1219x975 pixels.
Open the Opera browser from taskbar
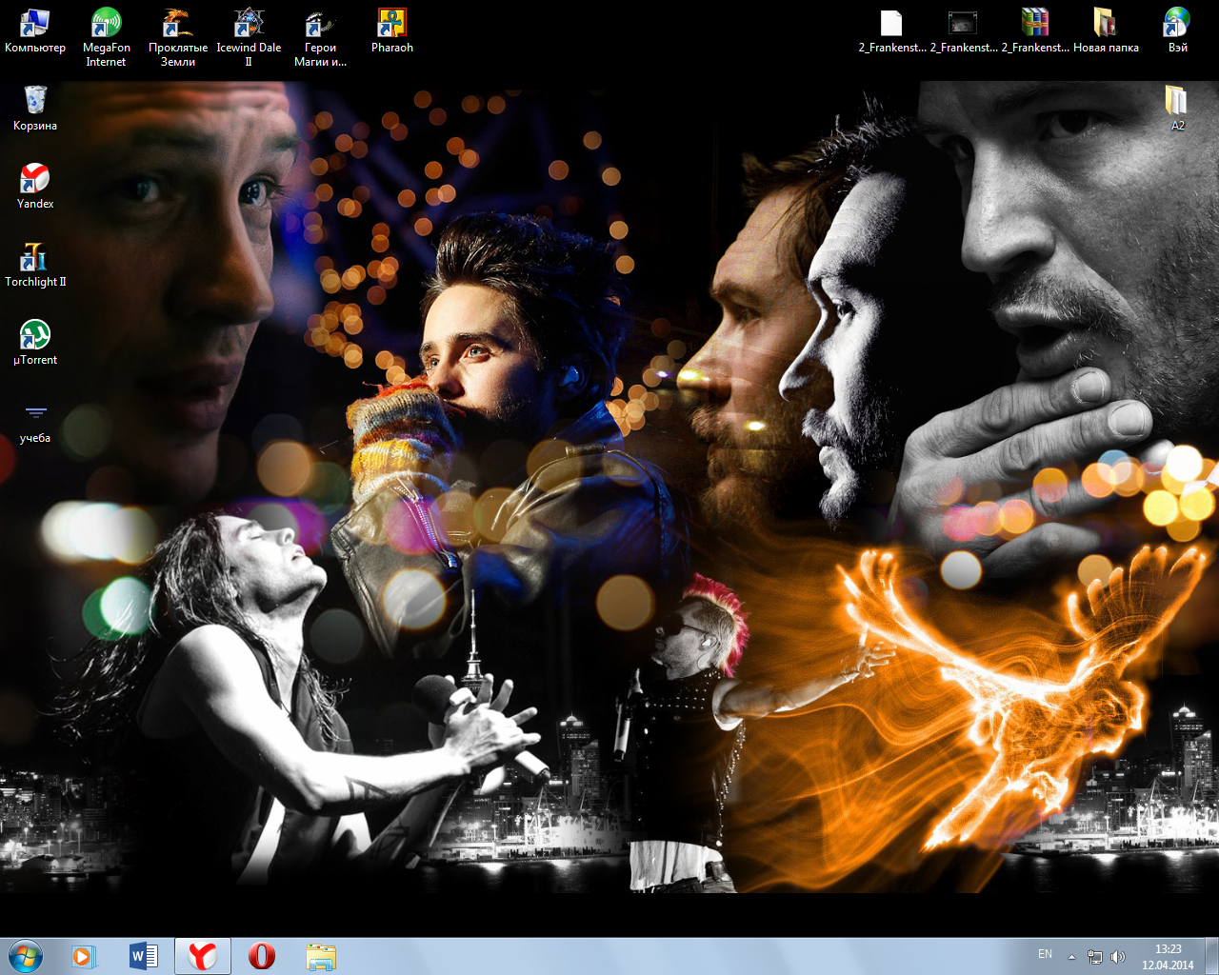261,956
